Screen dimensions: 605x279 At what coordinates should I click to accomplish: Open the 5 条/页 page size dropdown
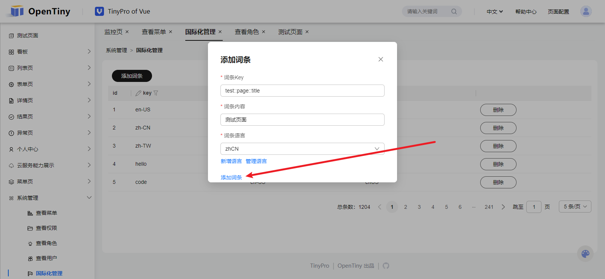tap(575, 207)
